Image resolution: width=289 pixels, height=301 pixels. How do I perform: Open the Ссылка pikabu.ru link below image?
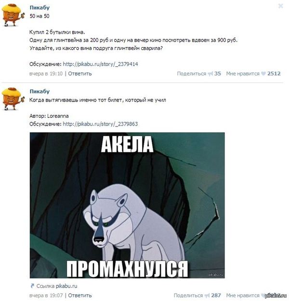(x=57, y=286)
